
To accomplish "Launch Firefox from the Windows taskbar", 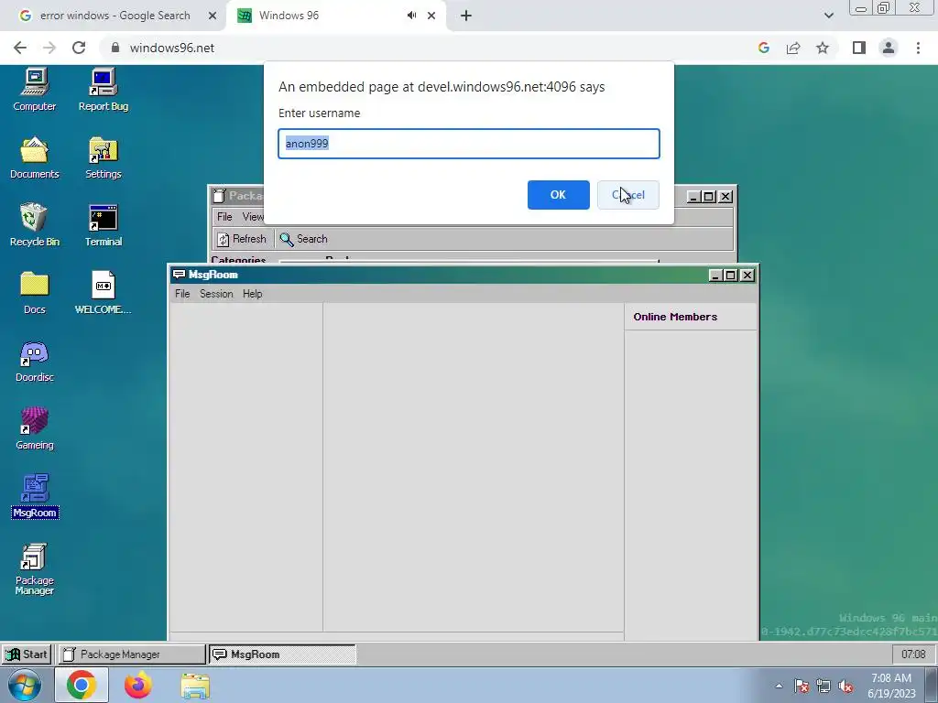I will 137,685.
